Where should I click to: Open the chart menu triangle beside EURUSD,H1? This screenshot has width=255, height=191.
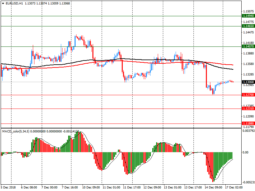(x=3, y=4)
